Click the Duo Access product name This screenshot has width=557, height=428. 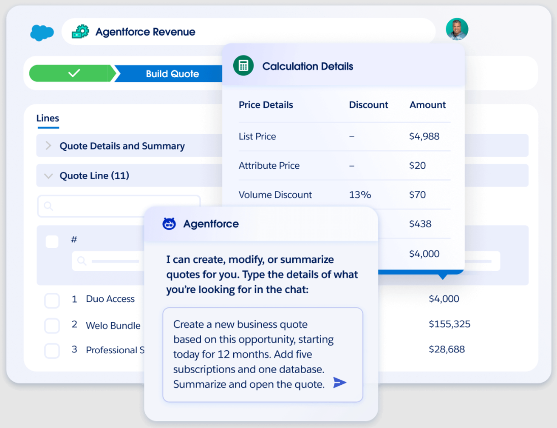click(110, 299)
